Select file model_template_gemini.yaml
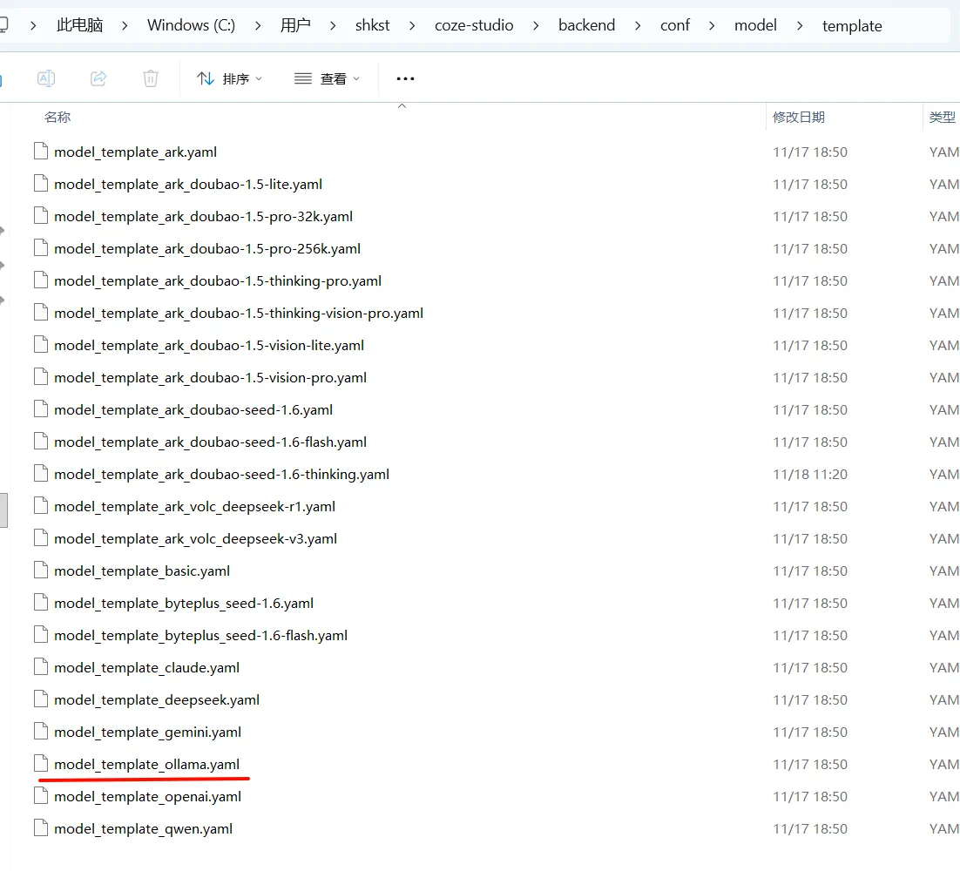This screenshot has width=960, height=871. [147, 733]
